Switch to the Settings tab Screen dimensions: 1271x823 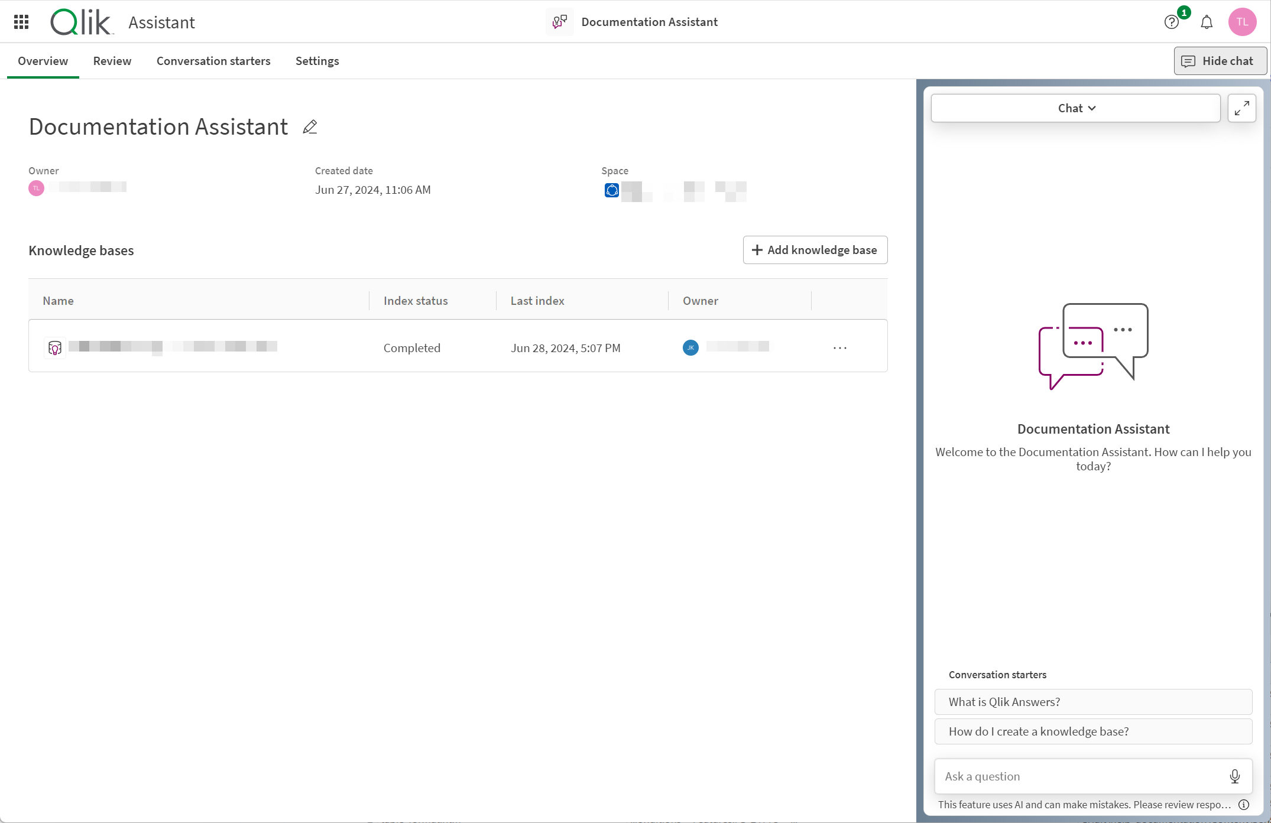pos(317,60)
